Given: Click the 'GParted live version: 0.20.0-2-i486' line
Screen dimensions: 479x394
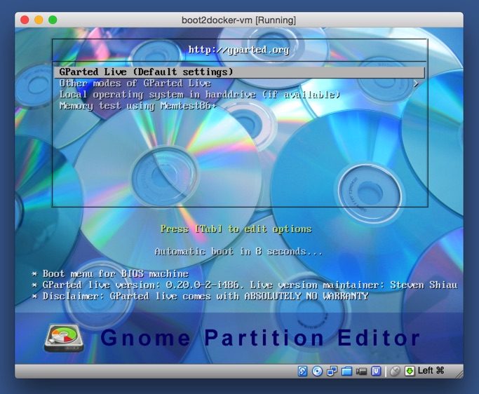Looking at the screenshot, I should click(x=245, y=285).
